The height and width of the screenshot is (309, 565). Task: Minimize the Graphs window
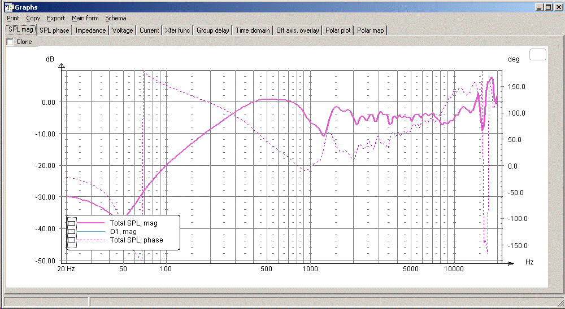[x=539, y=7]
